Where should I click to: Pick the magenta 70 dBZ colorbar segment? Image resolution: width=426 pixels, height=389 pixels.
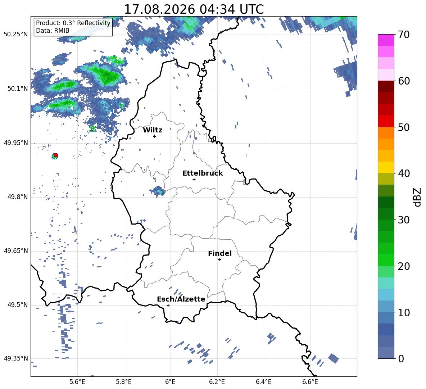click(x=386, y=40)
